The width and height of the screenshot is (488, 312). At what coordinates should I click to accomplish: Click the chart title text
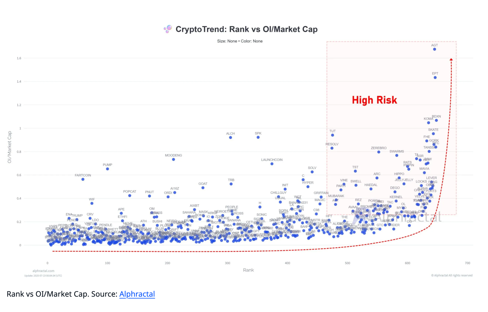coord(247,29)
